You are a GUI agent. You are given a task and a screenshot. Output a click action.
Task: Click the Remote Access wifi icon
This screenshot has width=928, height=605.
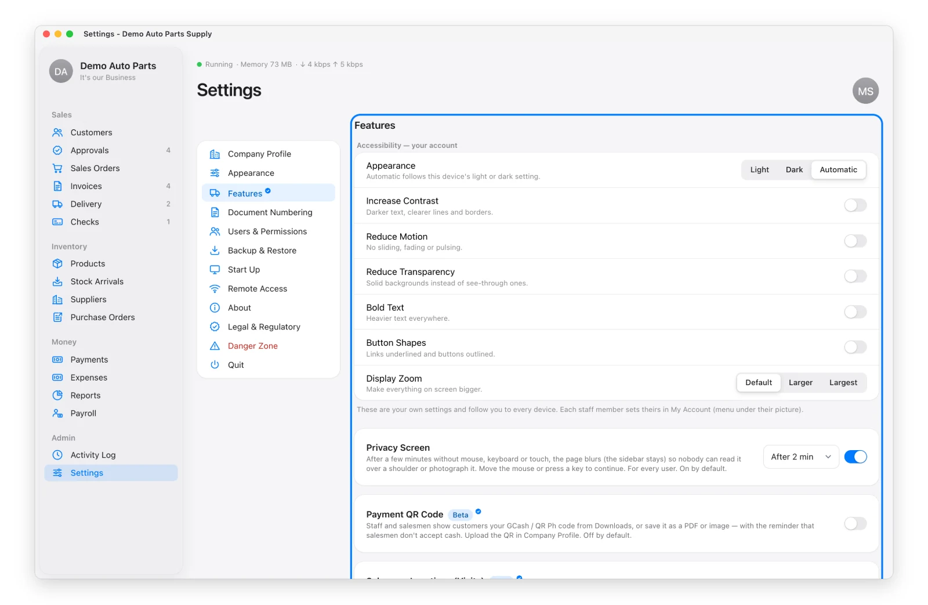click(x=215, y=289)
